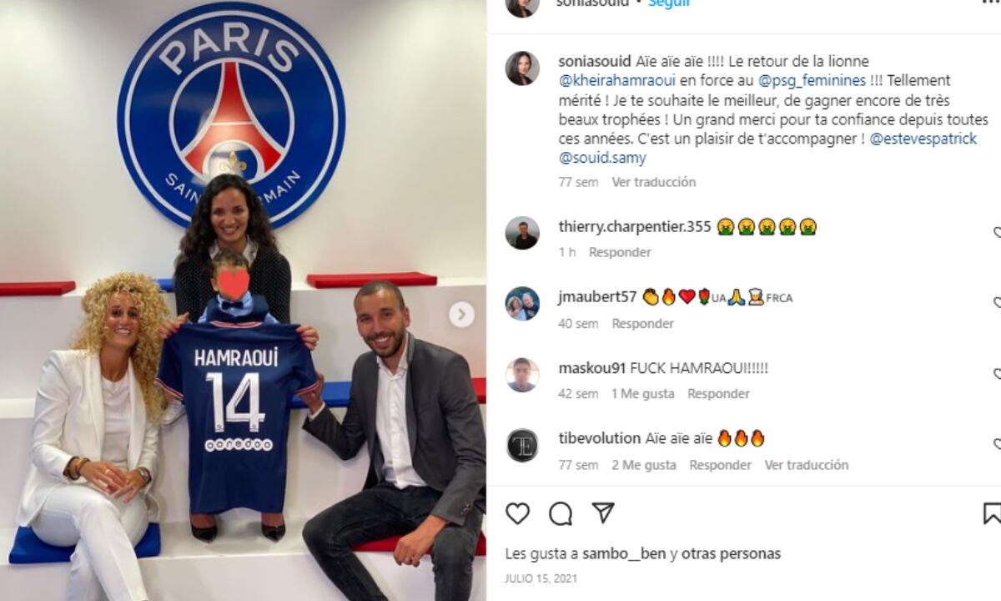Open comments with the speech bubble icon

coord(561,513)
